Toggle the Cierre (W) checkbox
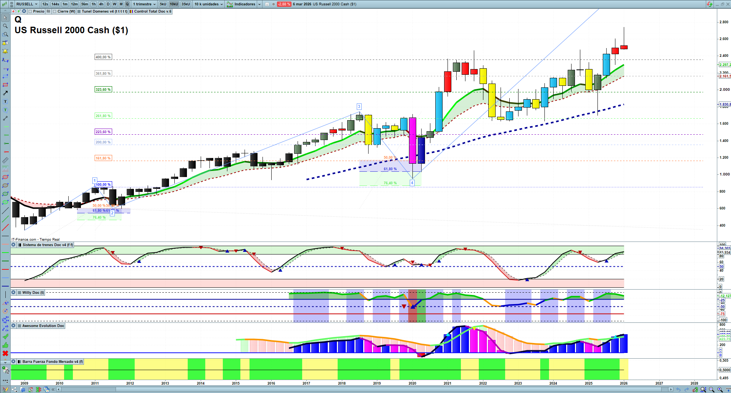Image resolution: width=731 pixels, height=393 pixels. [55, 11]
